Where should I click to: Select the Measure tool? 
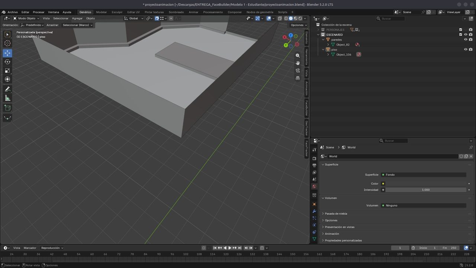tap(7, 98)
